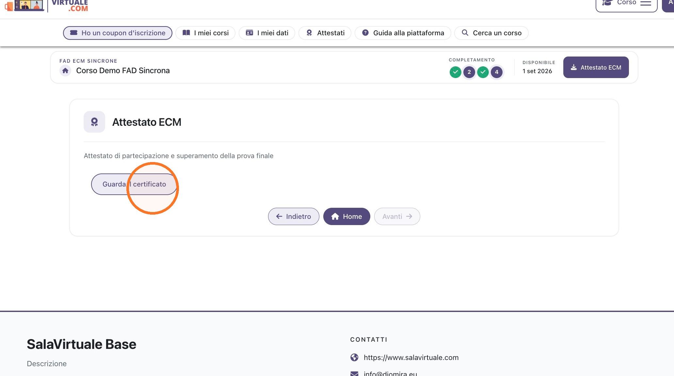Open Ho un coupon d'iscrizione
Screen dimensions: 674x376
pos(118,33)
